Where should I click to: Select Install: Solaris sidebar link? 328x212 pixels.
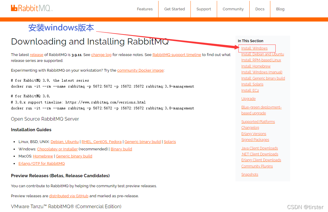coord(252,84)
